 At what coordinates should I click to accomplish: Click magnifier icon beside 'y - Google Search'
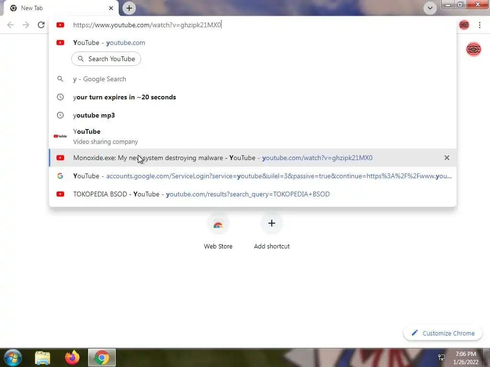(x=60, y=79)
